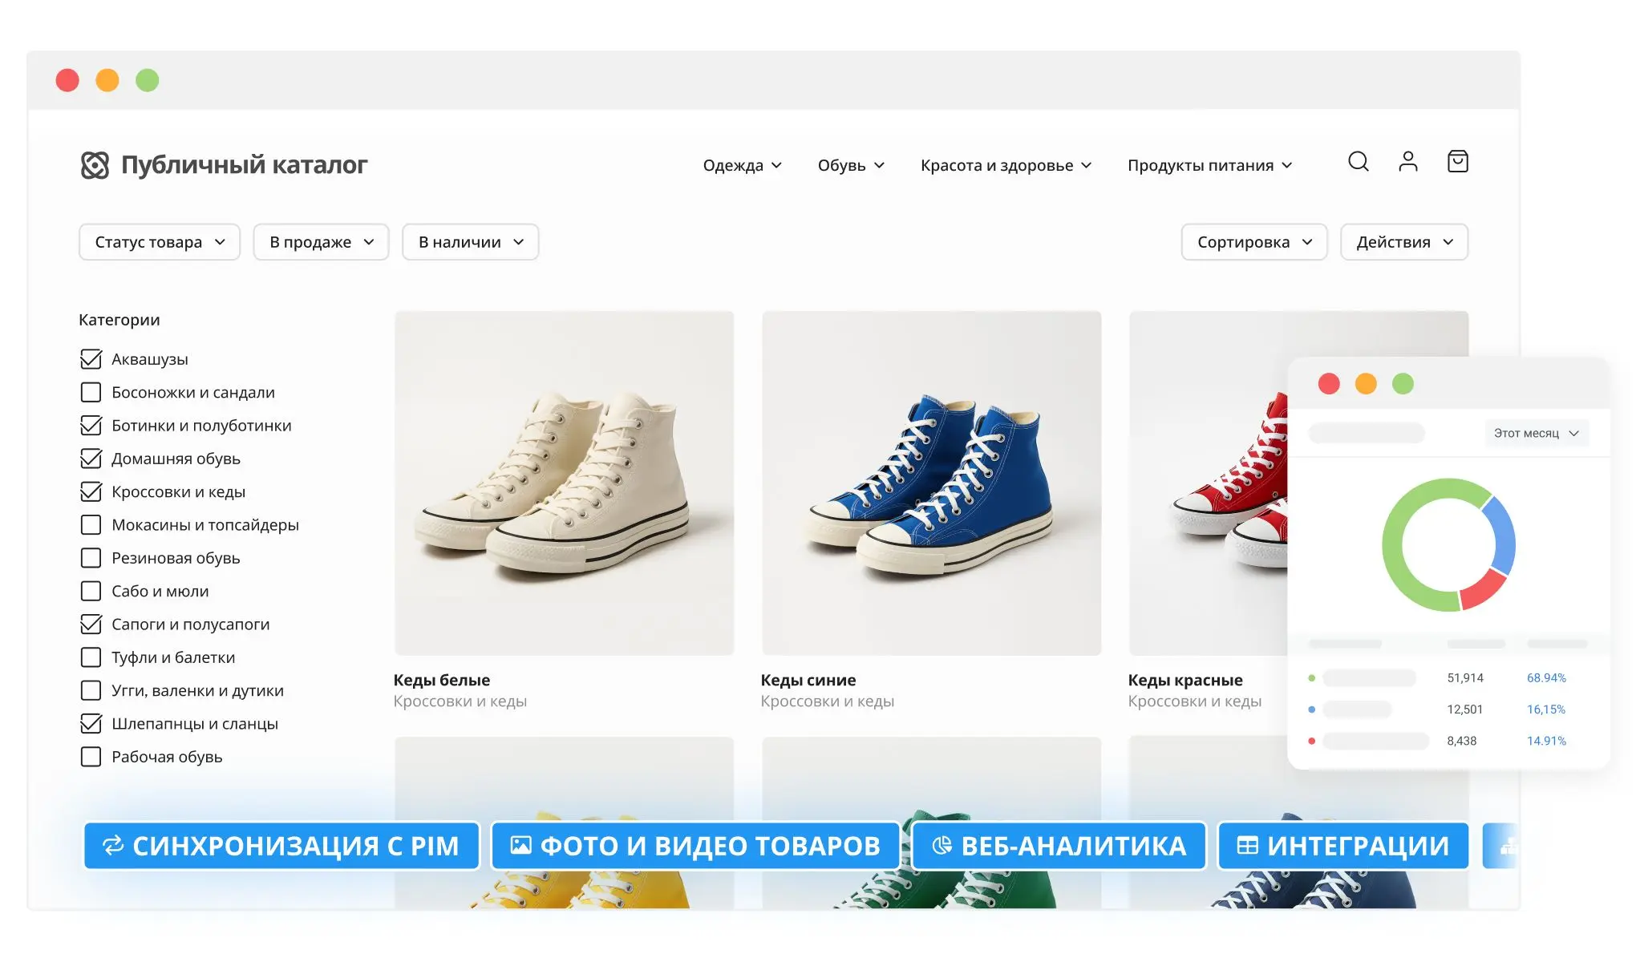Open the white sneakers product thumbnail
The width and height of the screenshot is (1636, 962).
pos(564,483)
